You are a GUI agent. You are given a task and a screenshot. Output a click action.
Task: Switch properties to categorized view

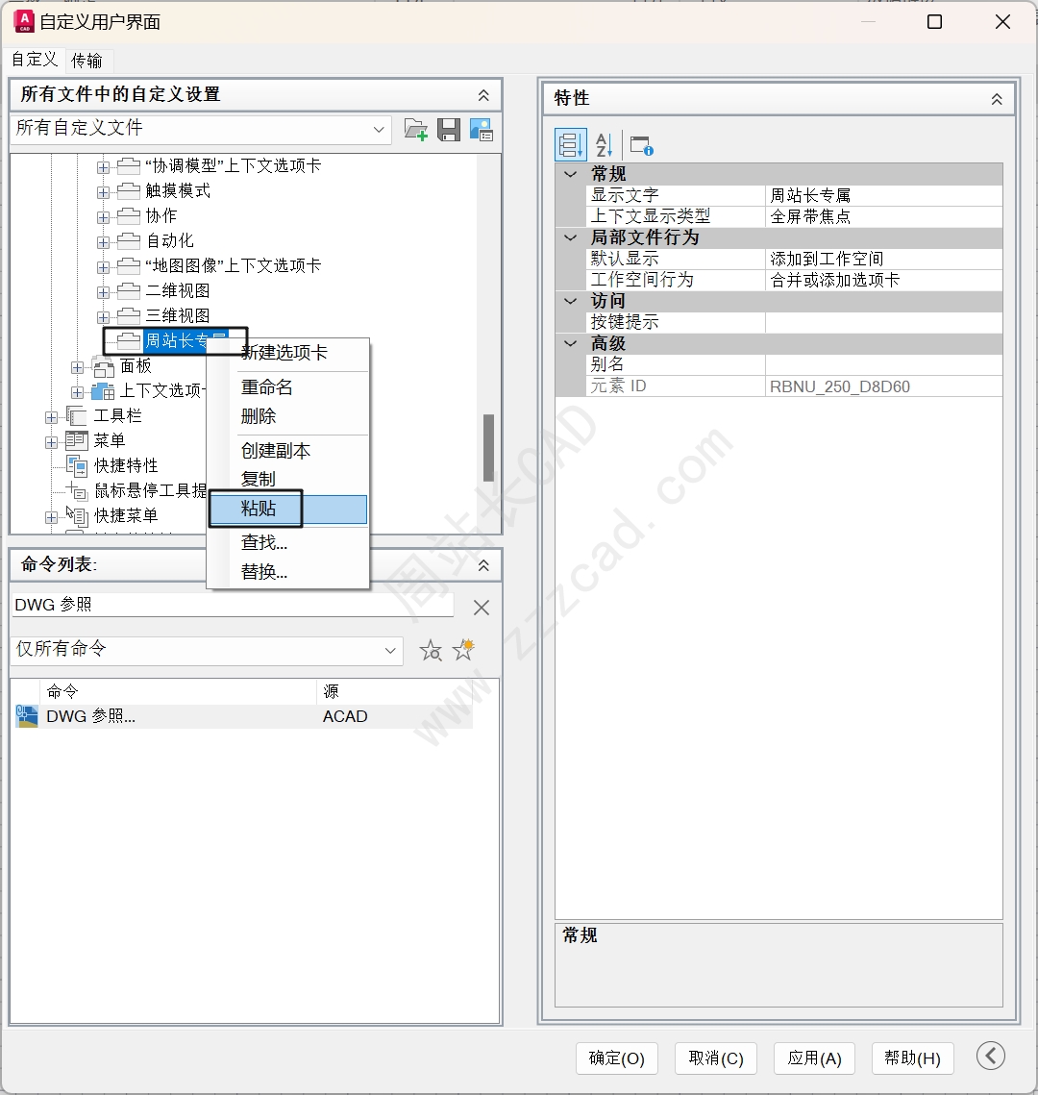pyautogui.click(x=570, y=144)
